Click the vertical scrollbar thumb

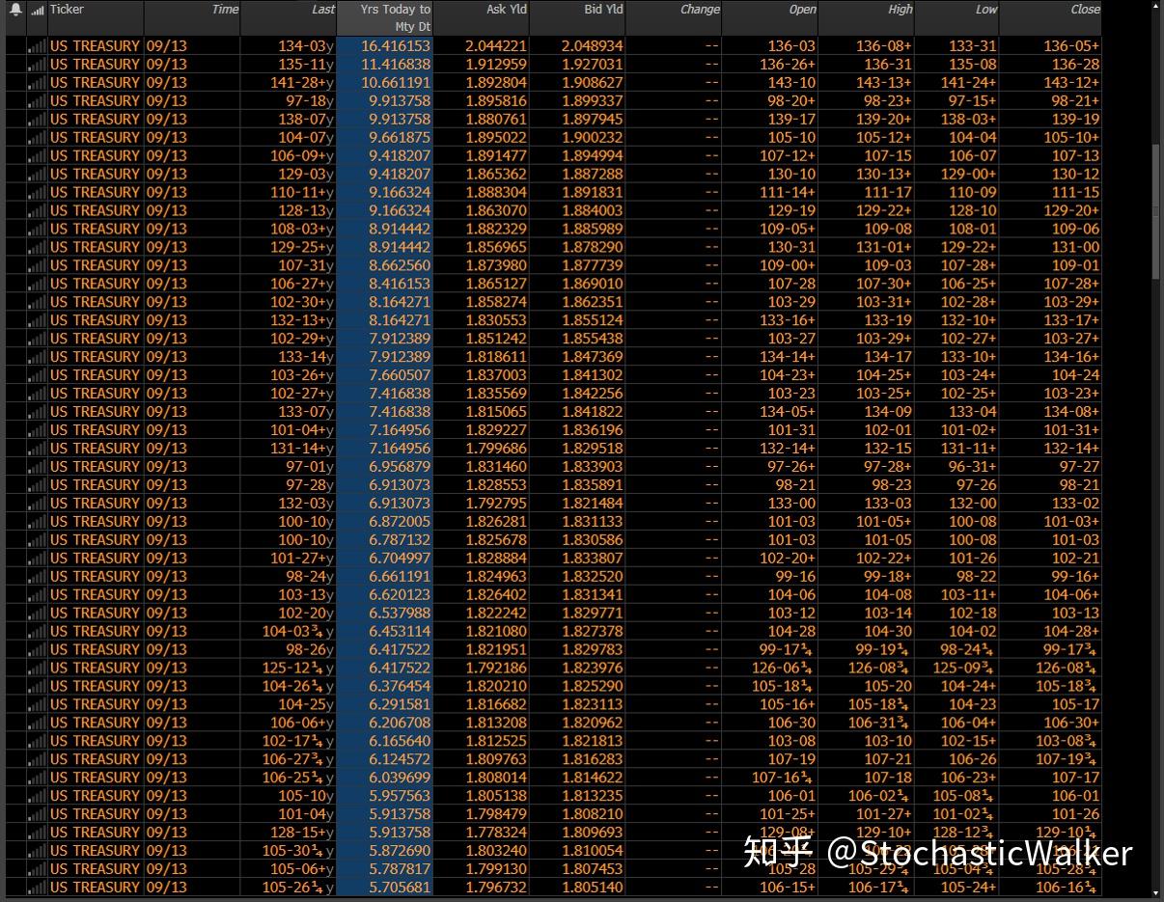[x=1156, y=212]
